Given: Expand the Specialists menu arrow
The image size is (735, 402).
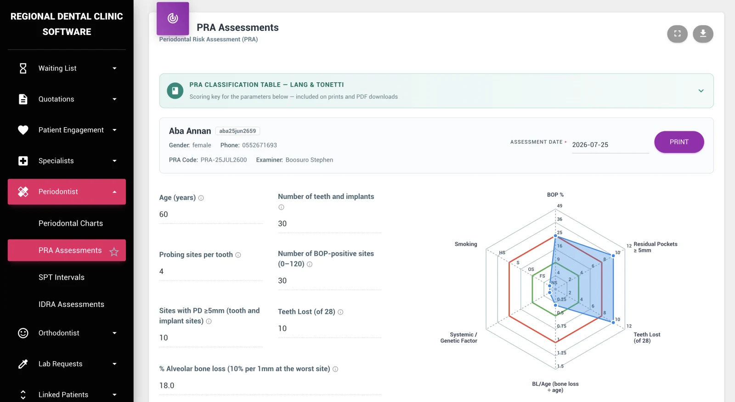Looking at the screenshot, I should tap(114, 161).
